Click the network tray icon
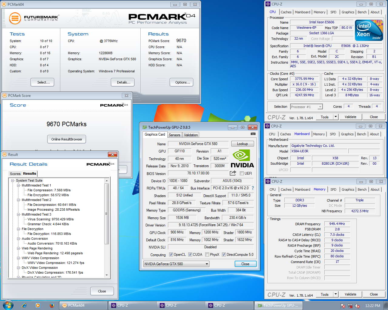Viewport: 388px width, 310px height. coord(350,306)
